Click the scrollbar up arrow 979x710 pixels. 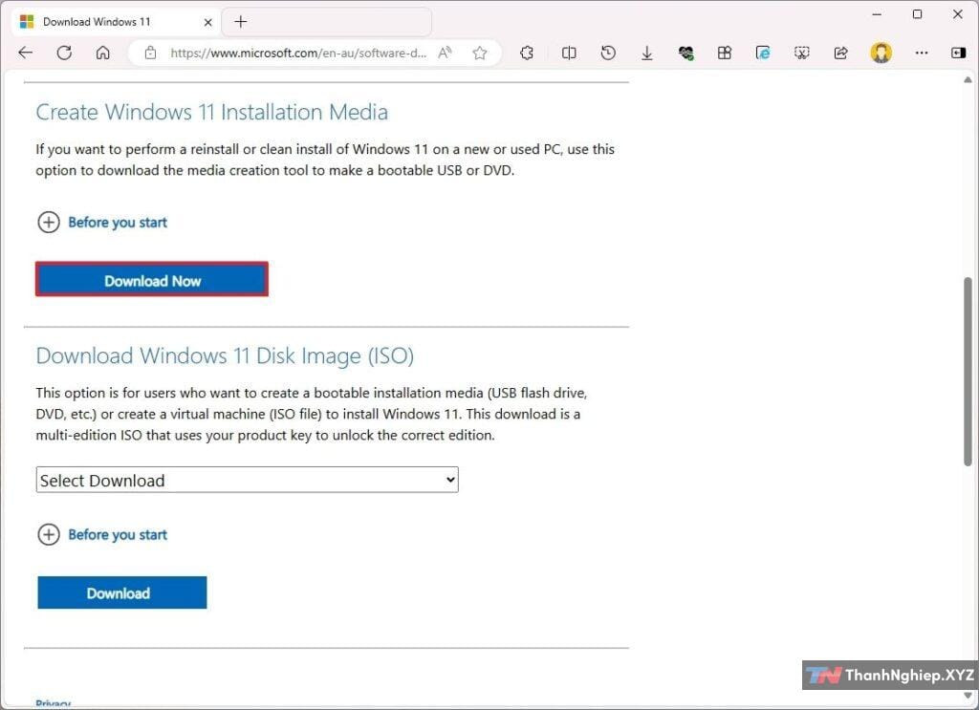968,80
